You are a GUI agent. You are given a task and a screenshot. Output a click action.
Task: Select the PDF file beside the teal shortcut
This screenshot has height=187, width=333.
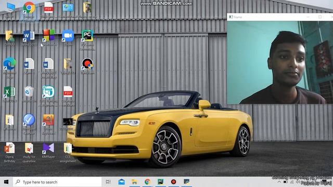pos(68,96)
